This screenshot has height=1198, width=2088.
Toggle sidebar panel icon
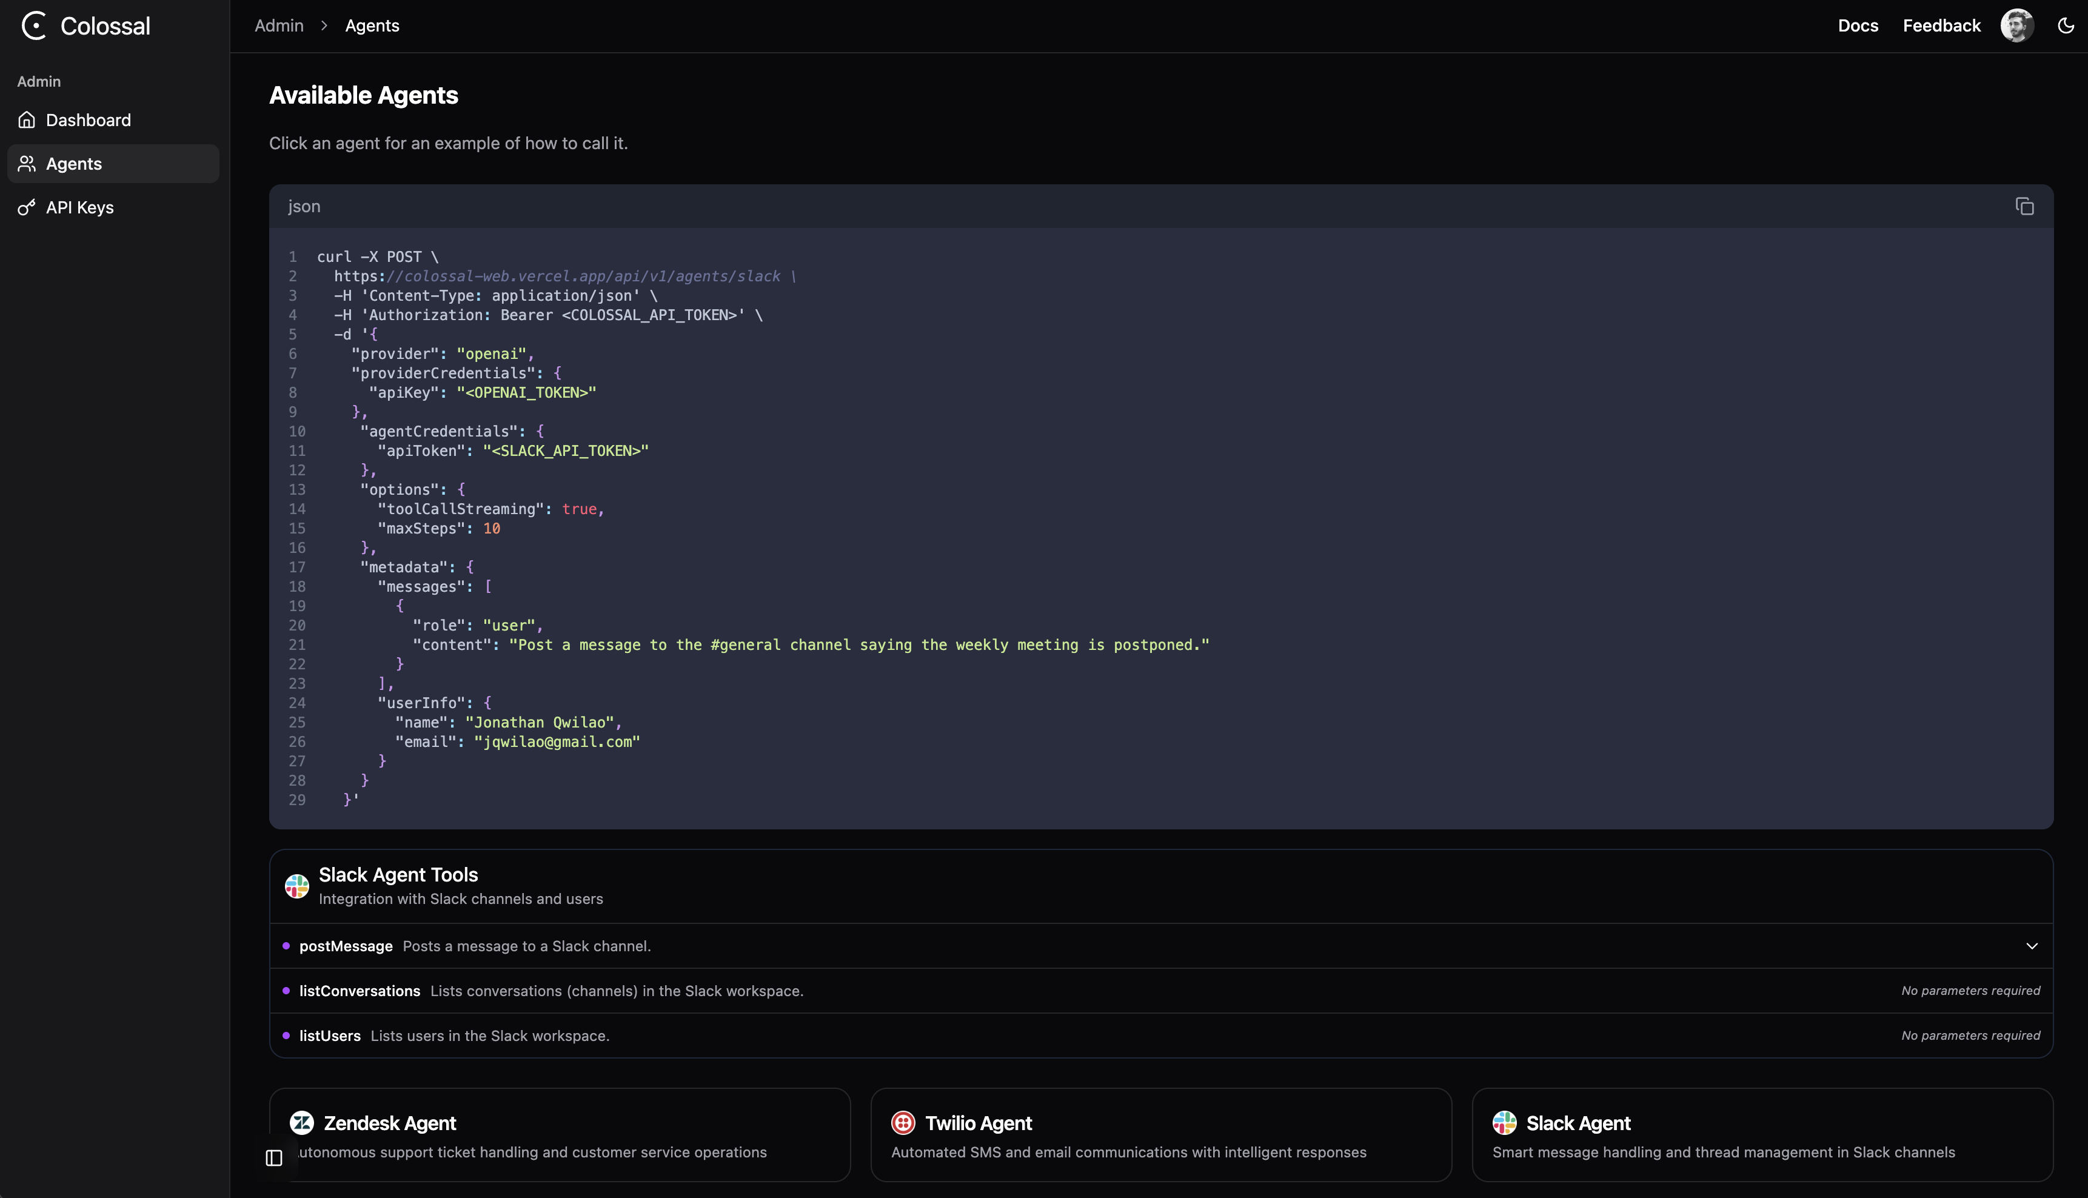tap(274, 1158)
